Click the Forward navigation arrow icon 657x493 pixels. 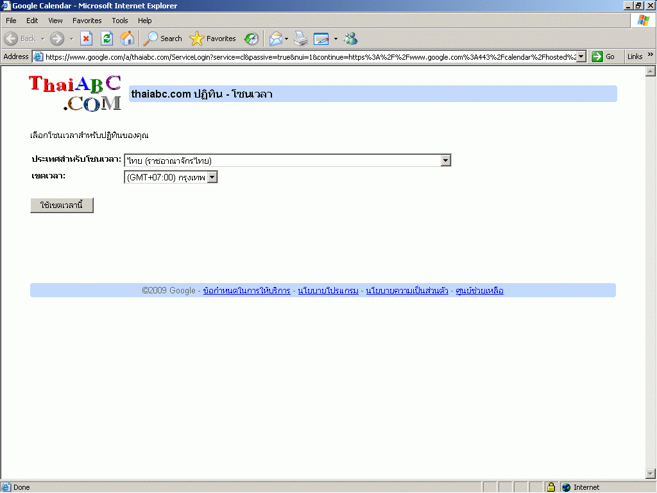[x=57, y=39]
